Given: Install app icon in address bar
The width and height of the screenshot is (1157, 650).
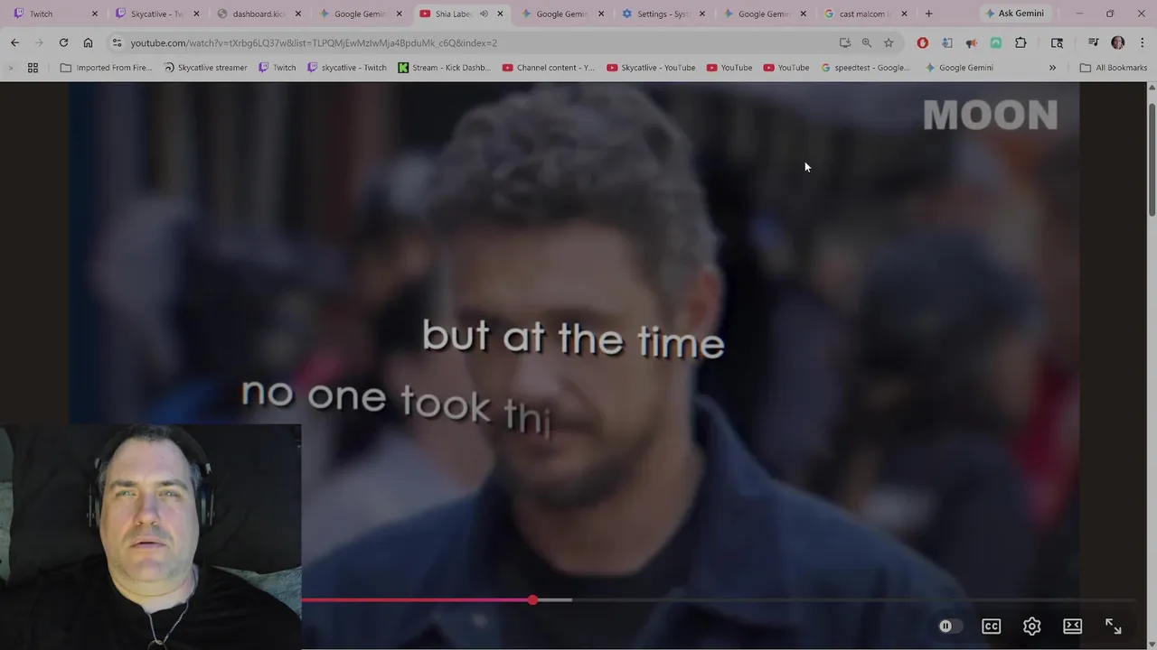Looking at the screenshot, I should [x=845, y=42].
